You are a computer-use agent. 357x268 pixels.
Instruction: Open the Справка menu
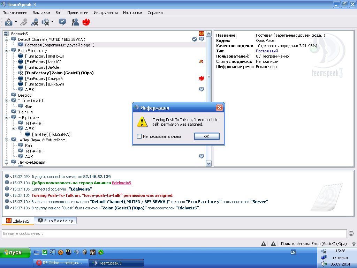pyautogui.click(x=155, y=13)
